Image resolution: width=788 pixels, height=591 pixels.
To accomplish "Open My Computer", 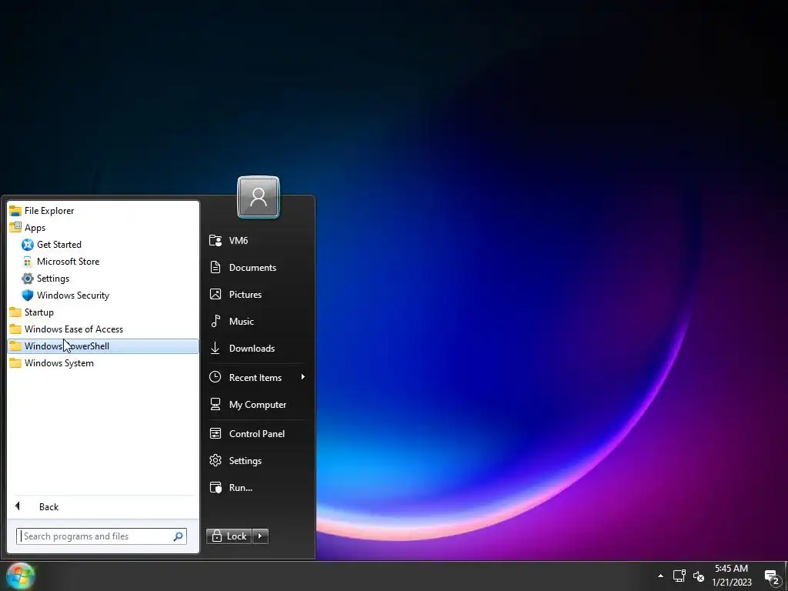I will [x=257, y=405].
